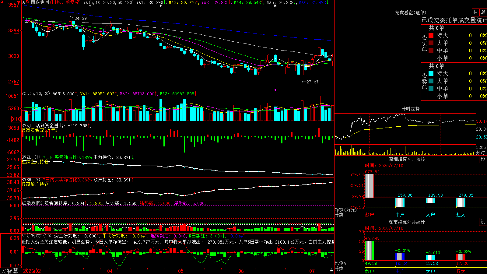
Task: Click the 13.58 大户 proportion bar
Action: tap(430, 258)
